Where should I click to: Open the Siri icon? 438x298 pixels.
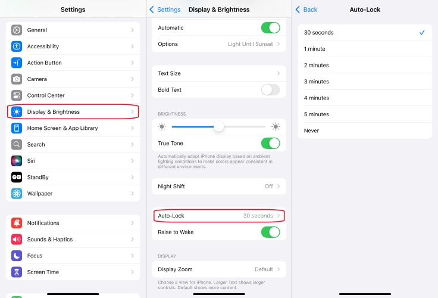pos(17,160)
